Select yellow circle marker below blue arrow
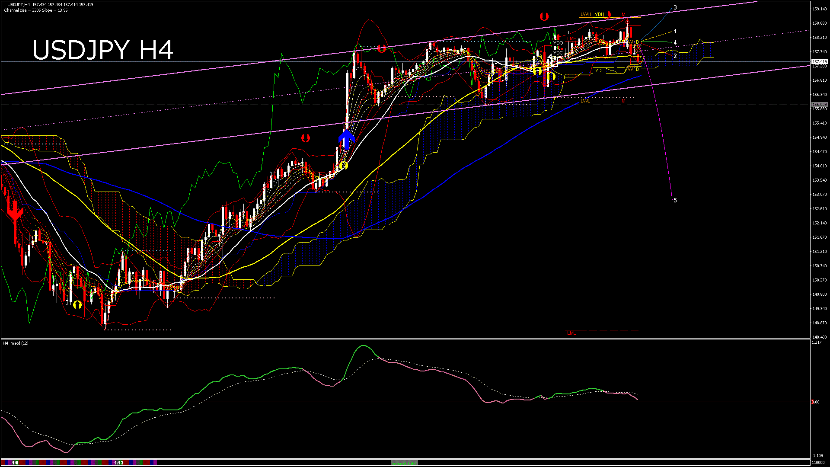This screenshot has height=467, width=830. tap(343, 166)
